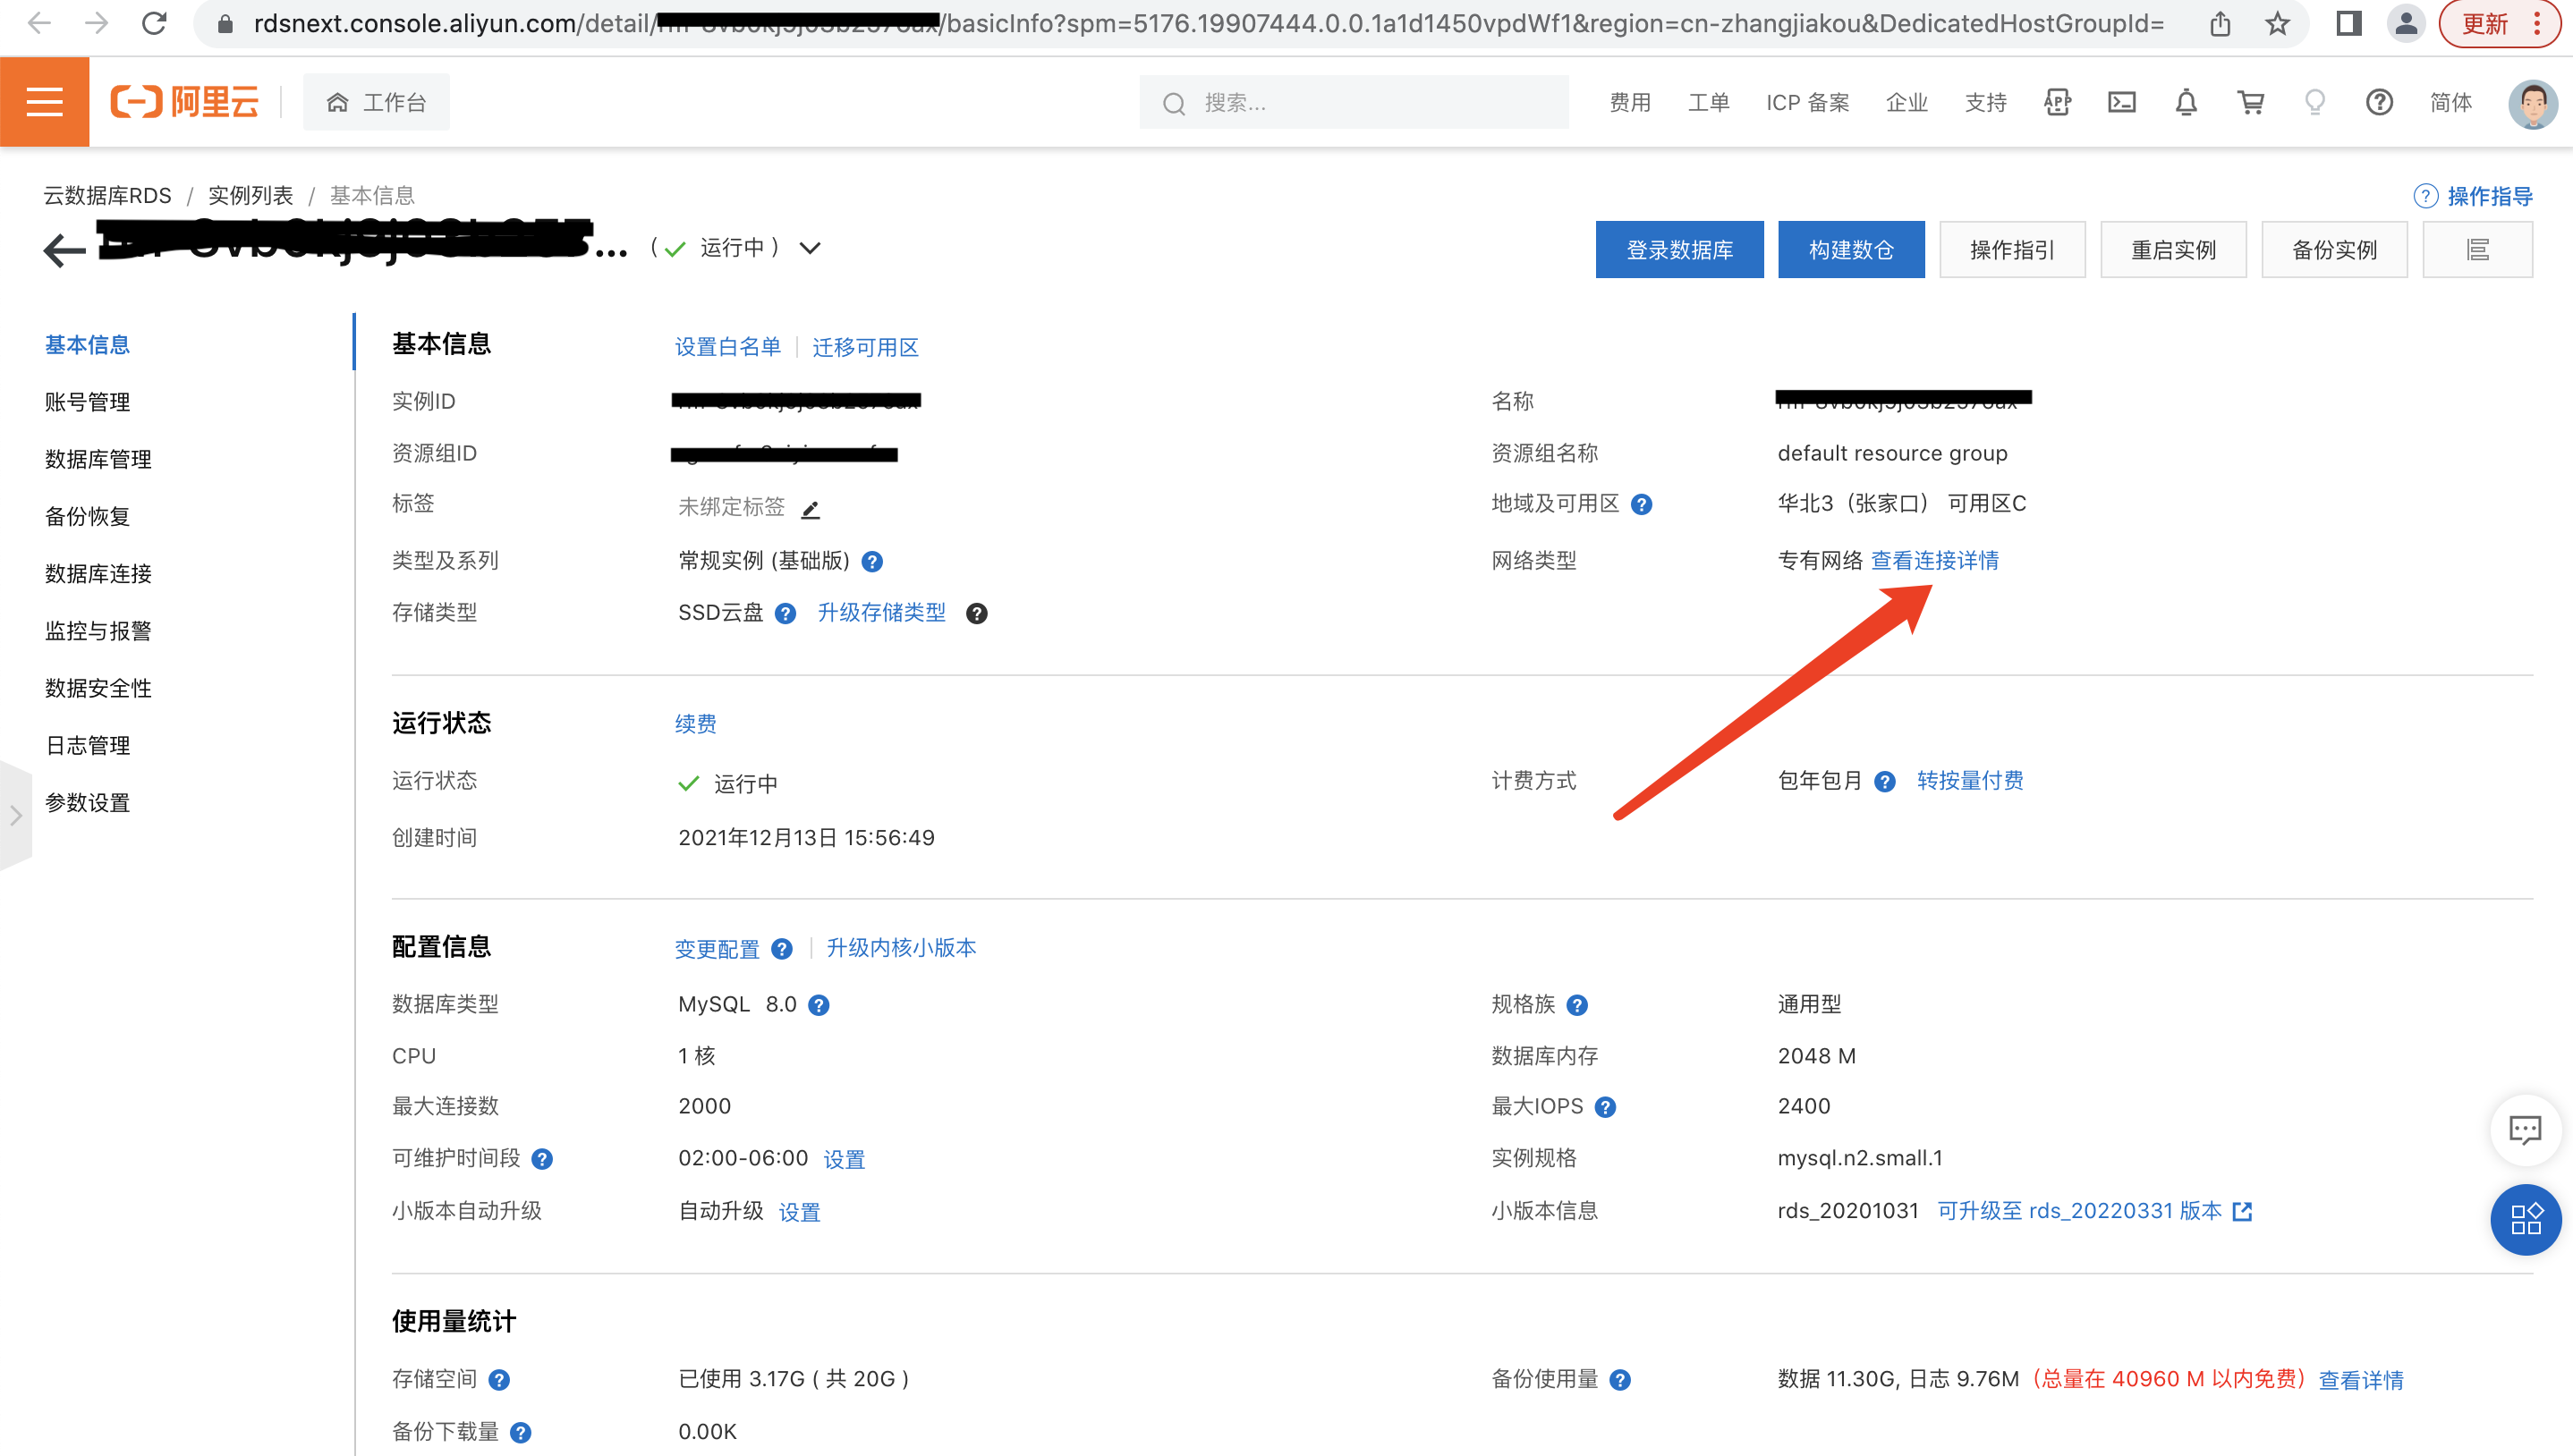Open the 费用 menu
This screenshot has height=1456, width=2573.
click(x=1630, y=102)
